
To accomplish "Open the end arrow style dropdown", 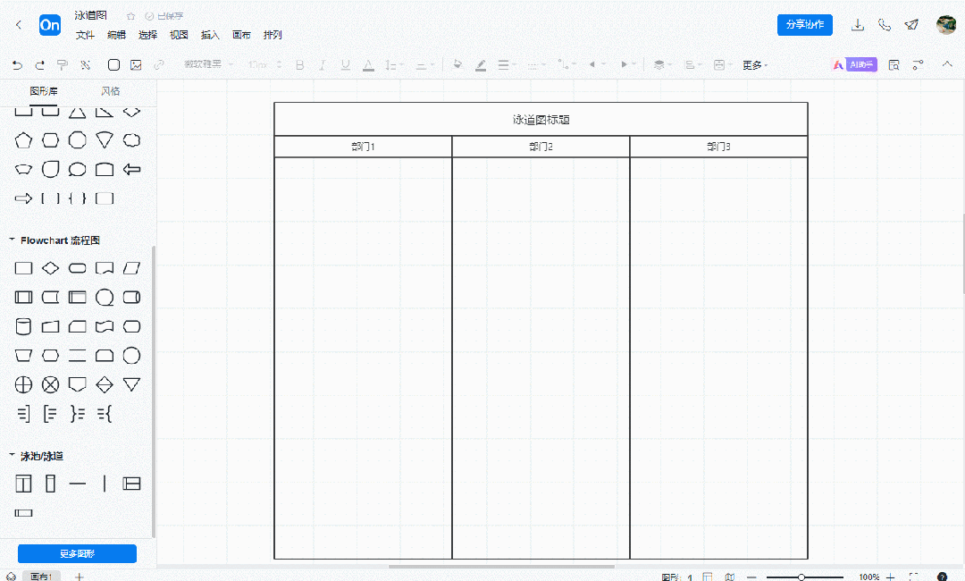I will (x=628, y=64).
